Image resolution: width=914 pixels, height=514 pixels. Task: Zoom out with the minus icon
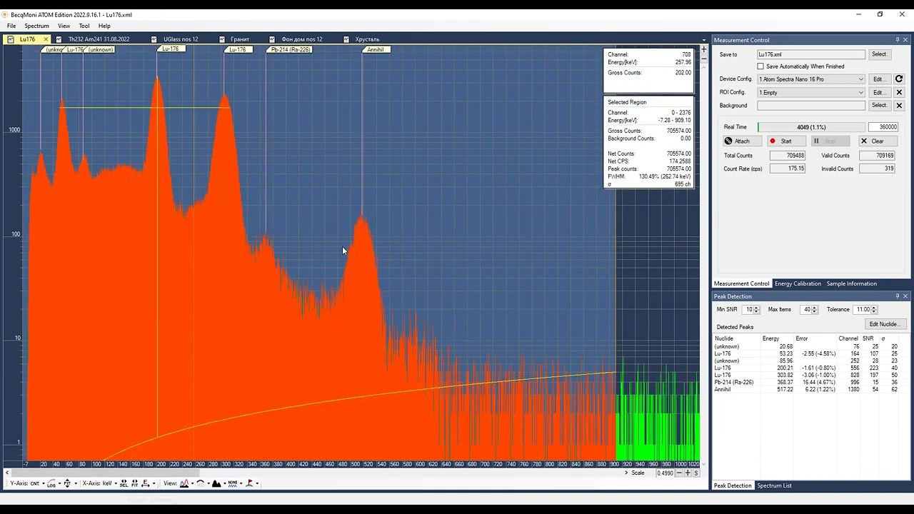(x=704, y=59)
